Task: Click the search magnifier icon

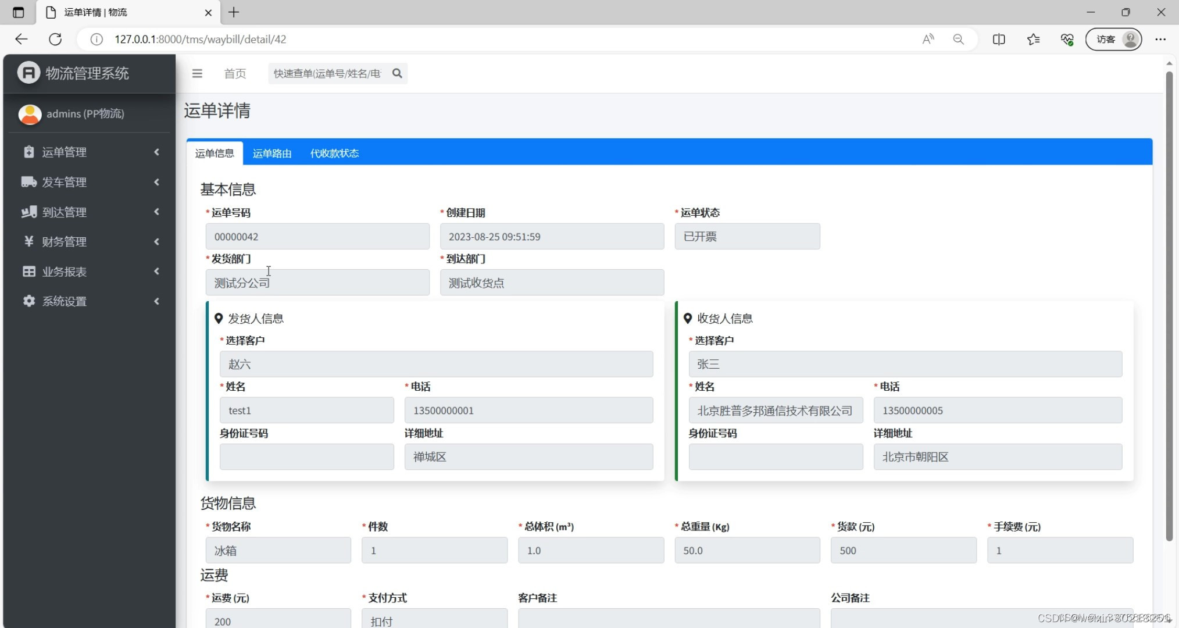Action: [x=397, y=73]
